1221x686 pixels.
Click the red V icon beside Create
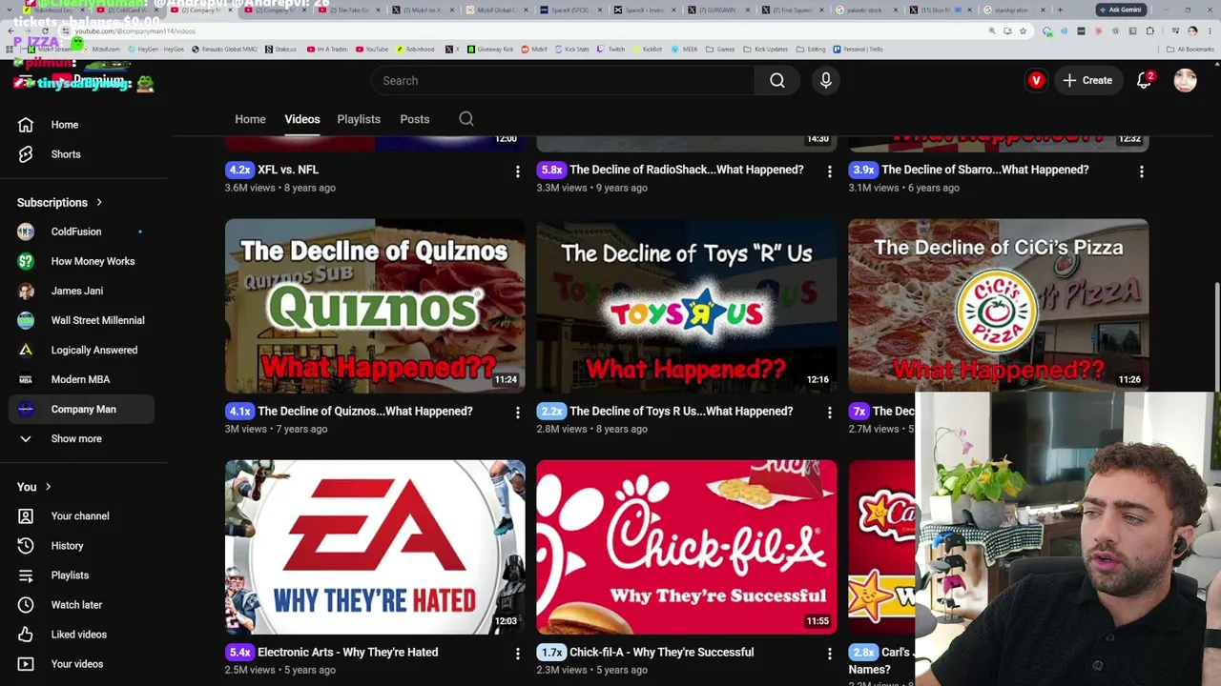point(1036,81)
